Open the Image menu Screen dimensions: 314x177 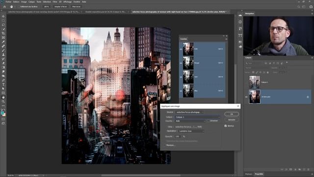click(x=24, y=1)
